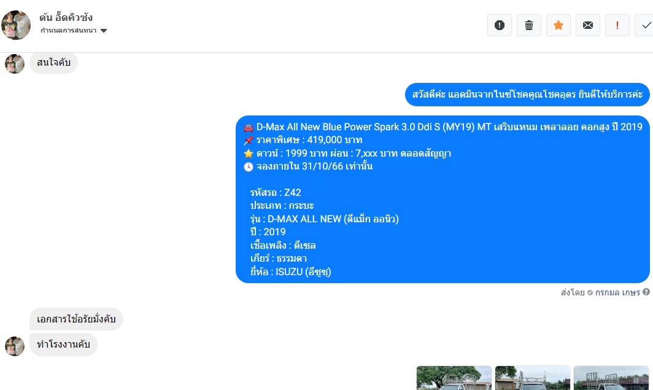The image size is (653, 390).
Task: Click the red exclamation priority icon
Action: point(617,25)
